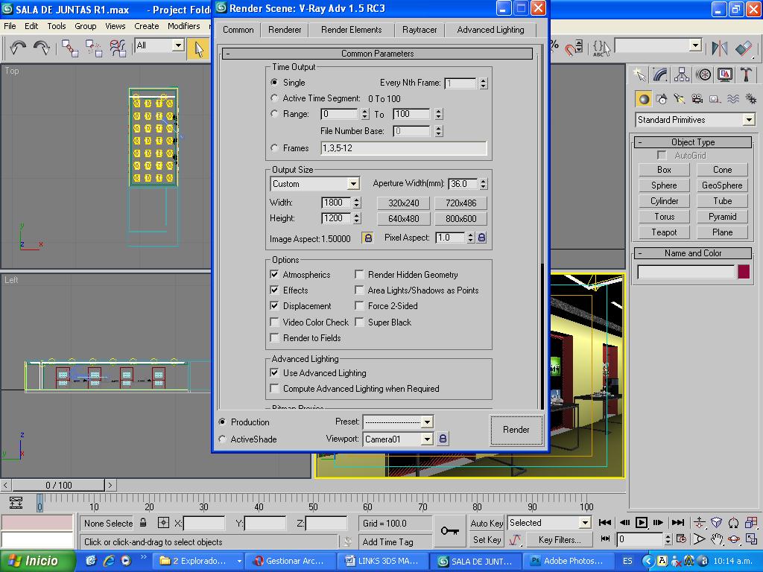The width and height of the screenshot is (763, 572).
Task: Apply the 800x600 size preset
Action: (460, 219)
